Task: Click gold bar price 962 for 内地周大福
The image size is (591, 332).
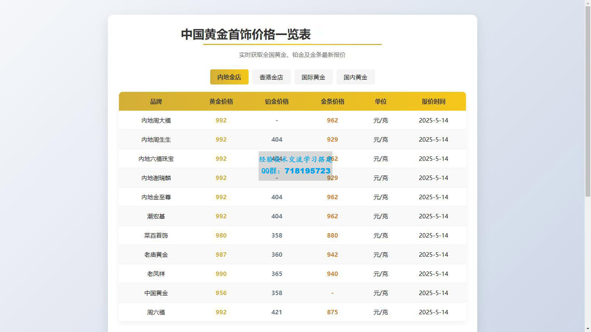Action: [x=332, y=120]
